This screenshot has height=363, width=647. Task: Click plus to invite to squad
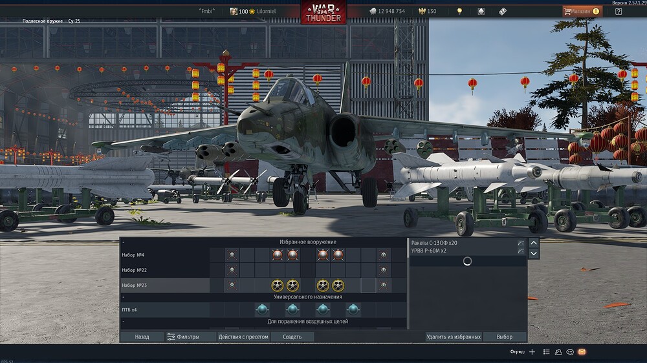click(532, 352)
